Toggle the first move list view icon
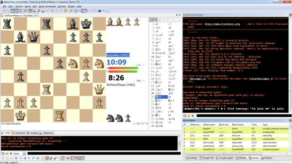 151,20
